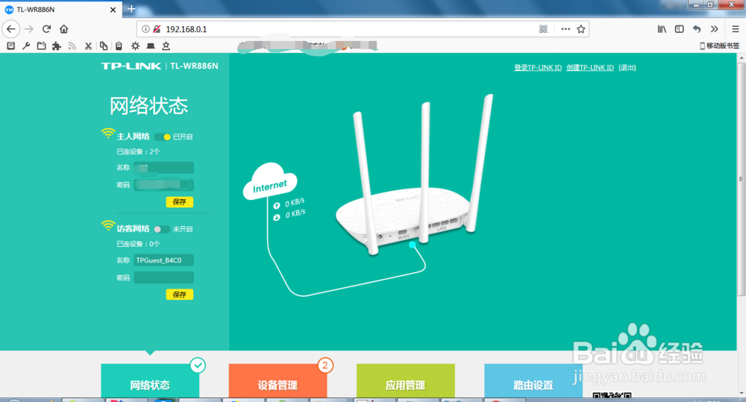Viewport: 746px width, 402px height.
Task: Reload the page with the refresh icon
Action: coord(46,29)
